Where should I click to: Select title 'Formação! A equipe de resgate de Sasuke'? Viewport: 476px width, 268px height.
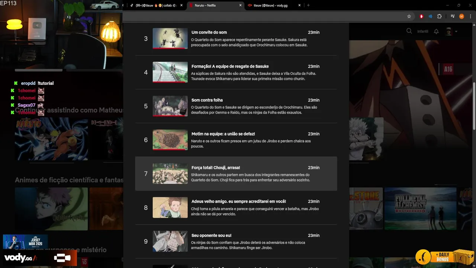click(230, 66)
